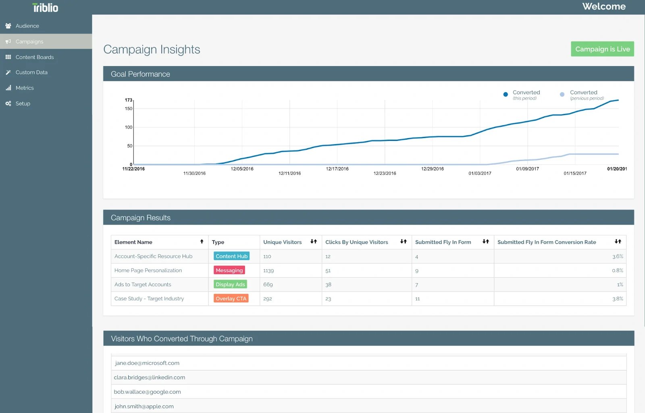Open the Content Boards menu item
Viewport: 645px width, 413px height.
coord(46,57)
